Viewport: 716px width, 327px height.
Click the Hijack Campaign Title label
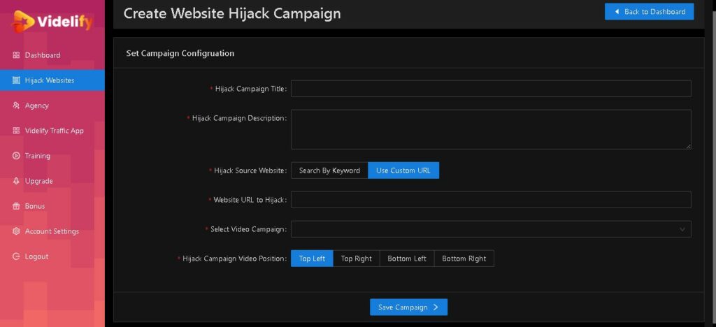(x=251, y=89)
